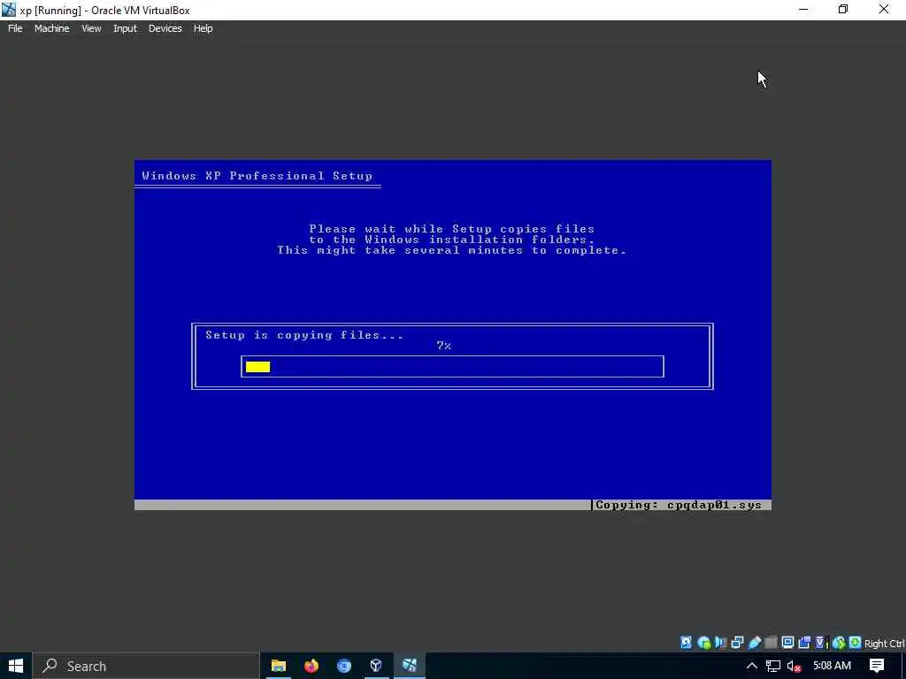
Task: Click the audio indicator in VirtualBox status bar
Action: [x=720, y=643]
